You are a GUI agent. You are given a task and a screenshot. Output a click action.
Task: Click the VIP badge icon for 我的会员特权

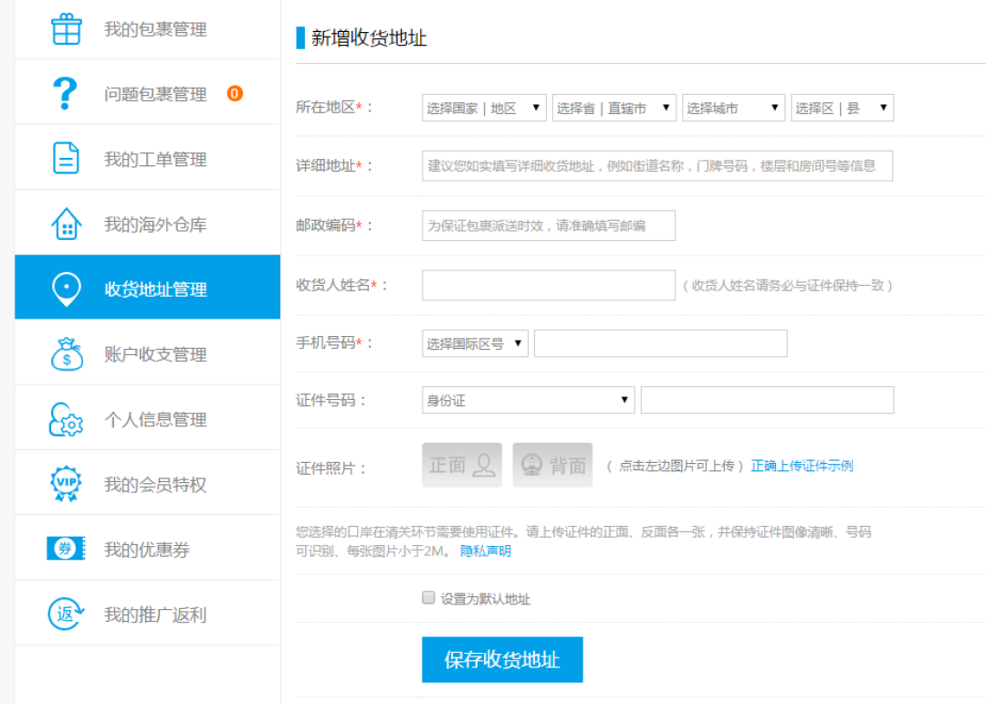[x=66, y=484]
